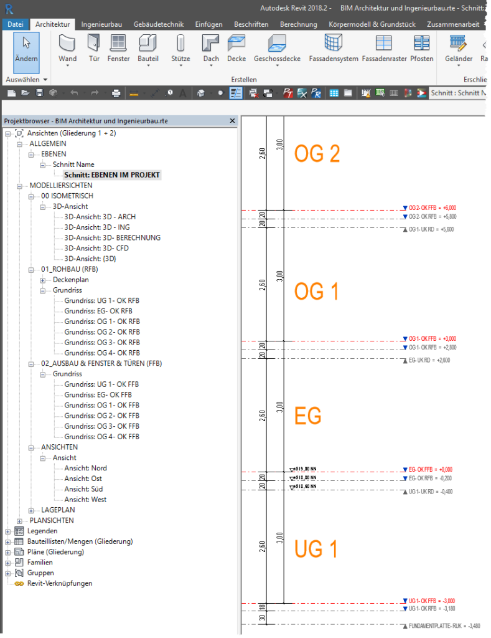
Task: Click the print icon in quick access toolbar
Action: 116,93
